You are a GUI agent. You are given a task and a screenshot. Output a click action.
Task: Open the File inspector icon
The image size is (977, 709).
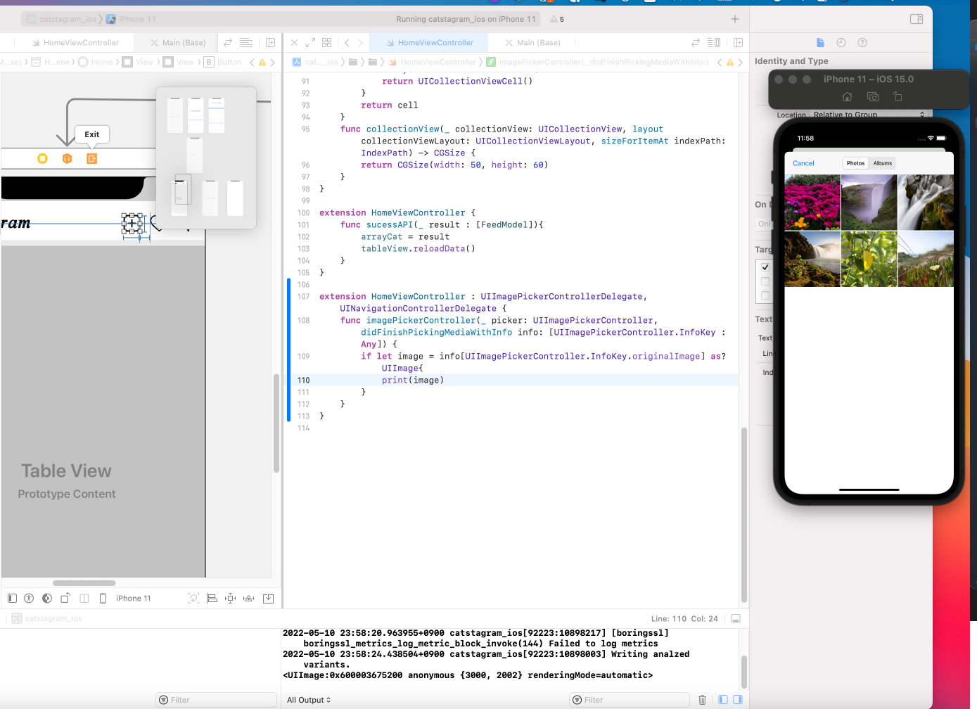point(820,43)
